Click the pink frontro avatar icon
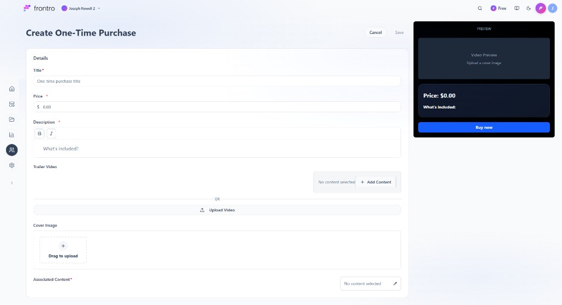This screenshot has width=562, height=305. [x=541, y=8]
